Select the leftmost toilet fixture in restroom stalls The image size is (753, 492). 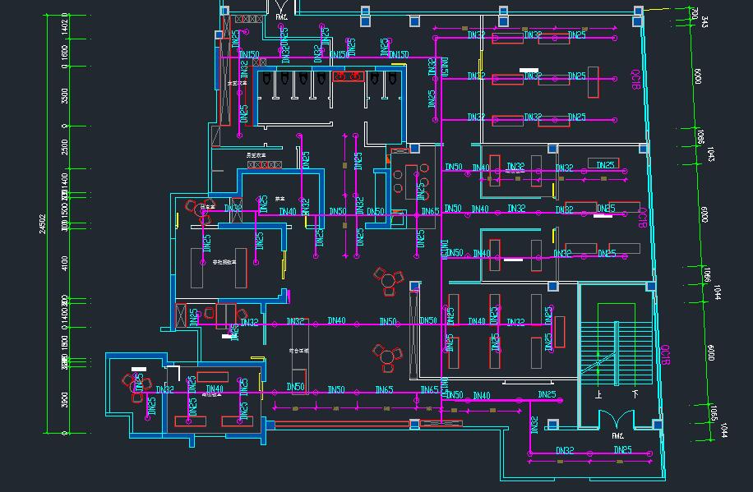(268, 80)
